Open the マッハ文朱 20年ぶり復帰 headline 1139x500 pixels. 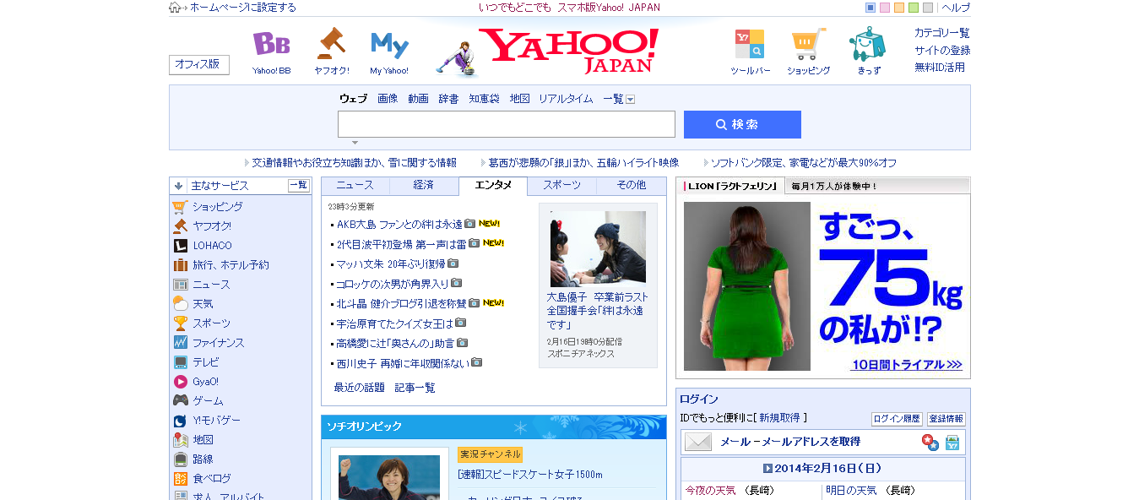click(x=391, y=264)
